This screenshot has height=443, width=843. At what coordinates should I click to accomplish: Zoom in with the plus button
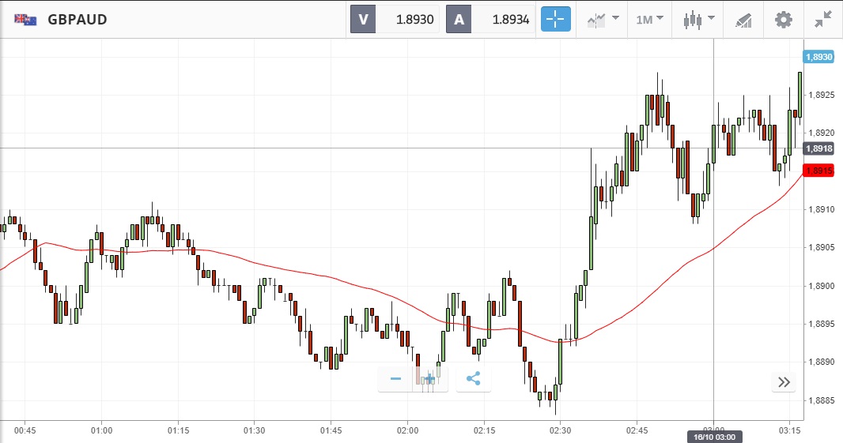click(430, 379)
